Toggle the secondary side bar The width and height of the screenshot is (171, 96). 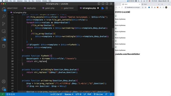tap(107, 4)
